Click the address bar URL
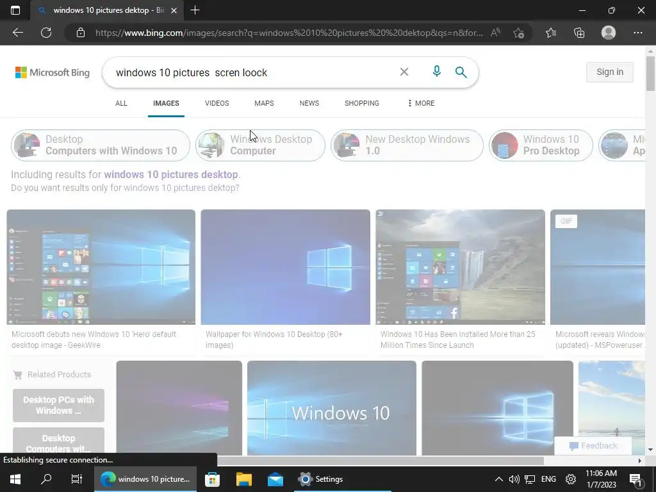Image resolution: width=656 pixels, height=492 pixels. 289,33
